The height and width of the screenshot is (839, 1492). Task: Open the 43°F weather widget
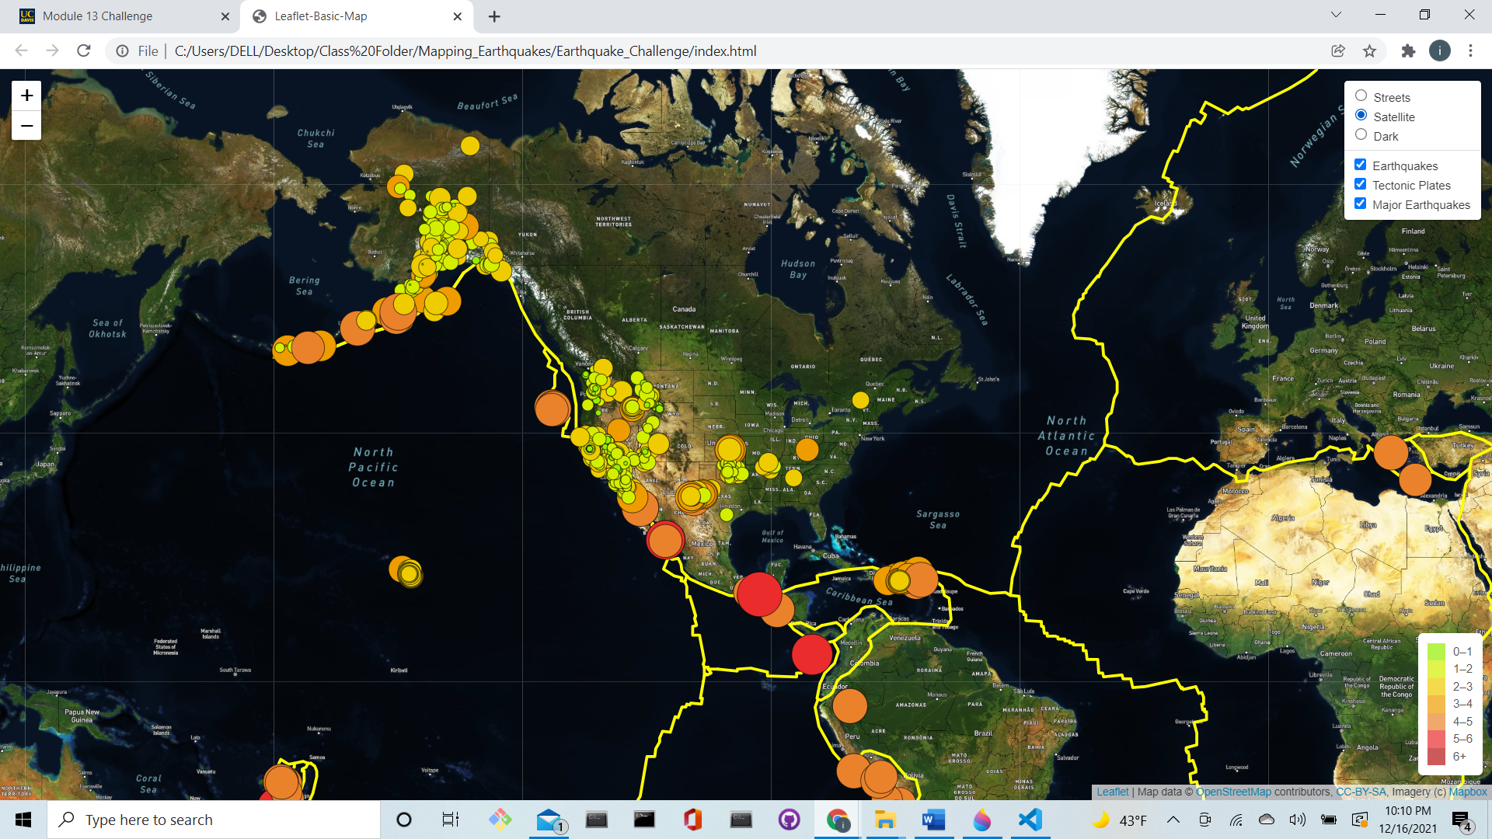click(x=1120, y=820)
